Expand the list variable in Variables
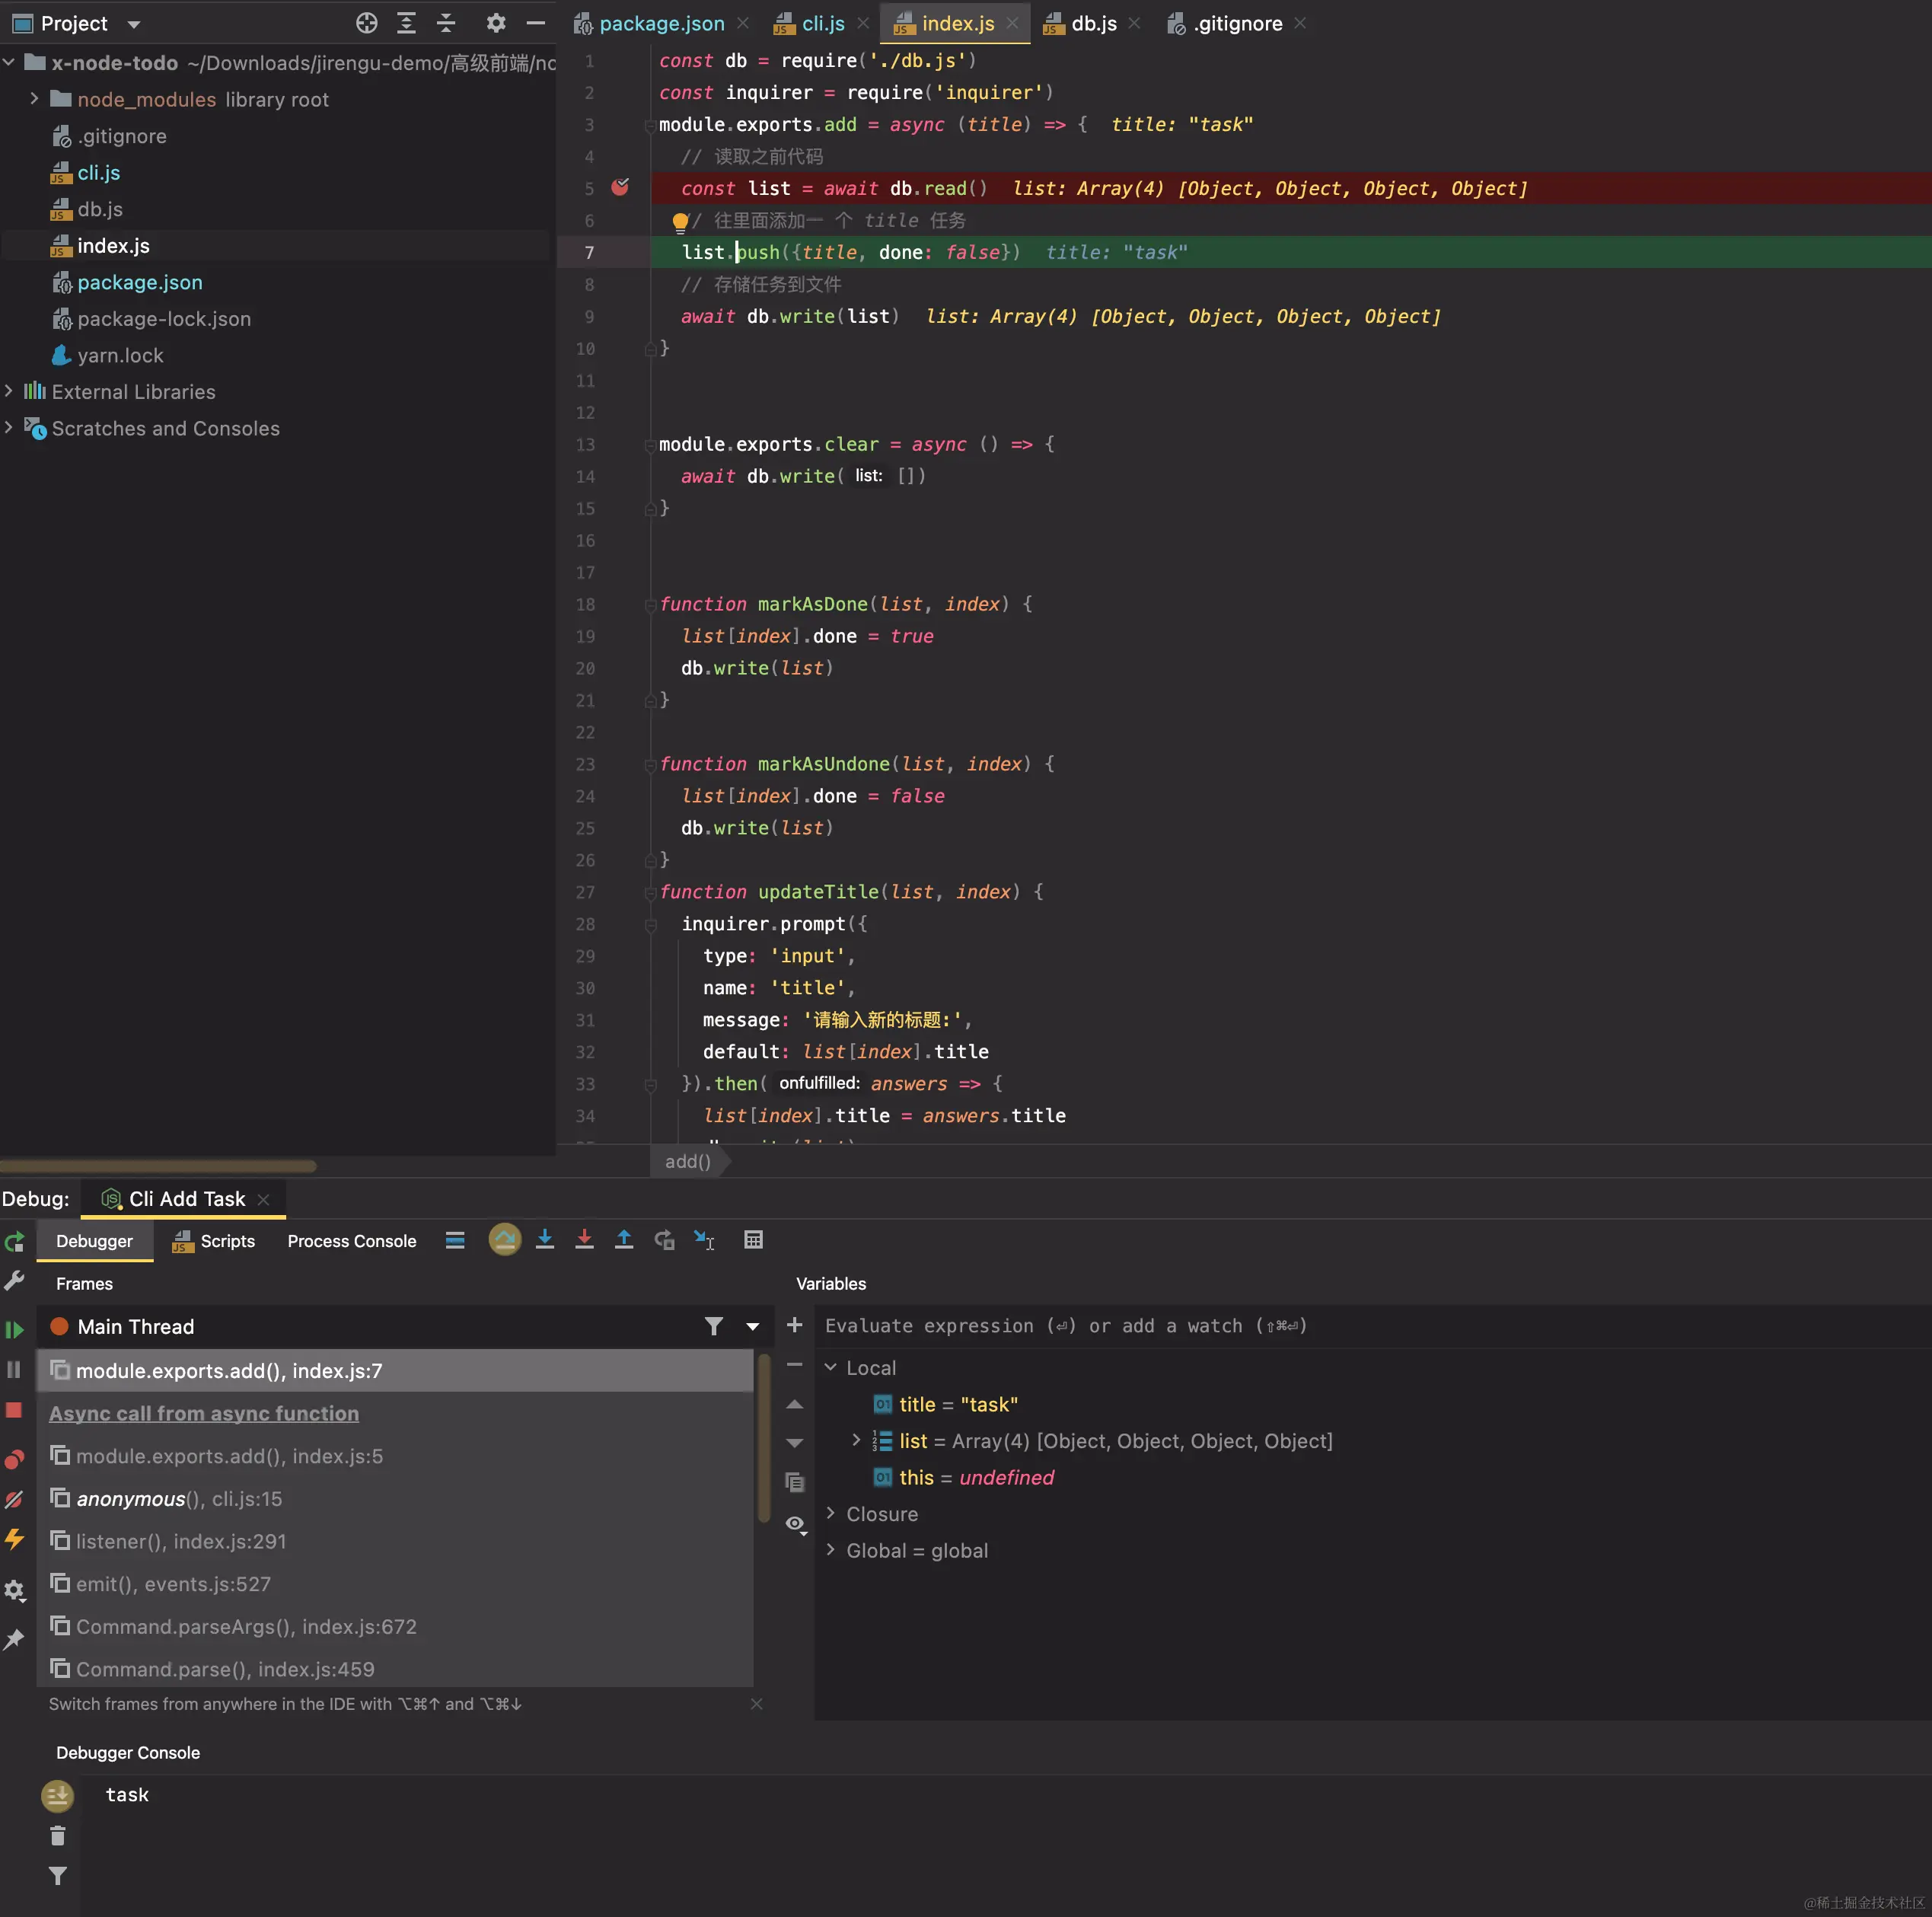The image size is (1932, 1917). coord(856,1440)
